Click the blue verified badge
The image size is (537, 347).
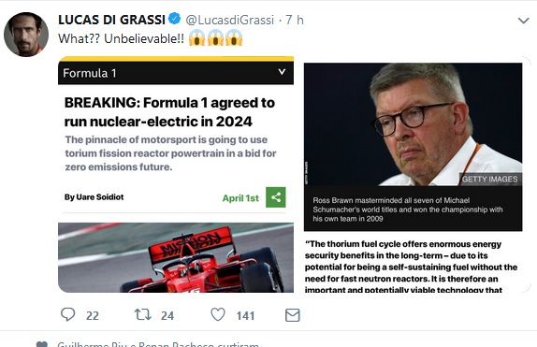point(175,19)
